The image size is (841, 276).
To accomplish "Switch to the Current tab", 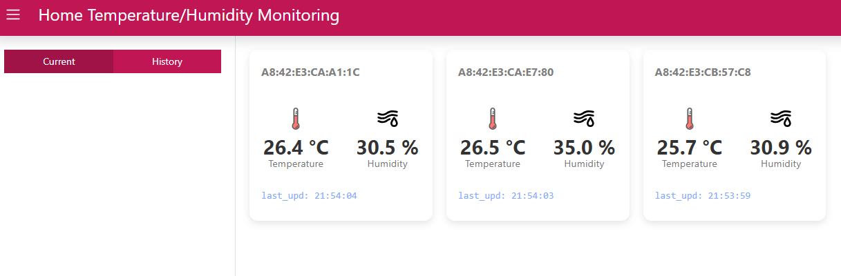I will pyautogui.click(x=59, y=61).
